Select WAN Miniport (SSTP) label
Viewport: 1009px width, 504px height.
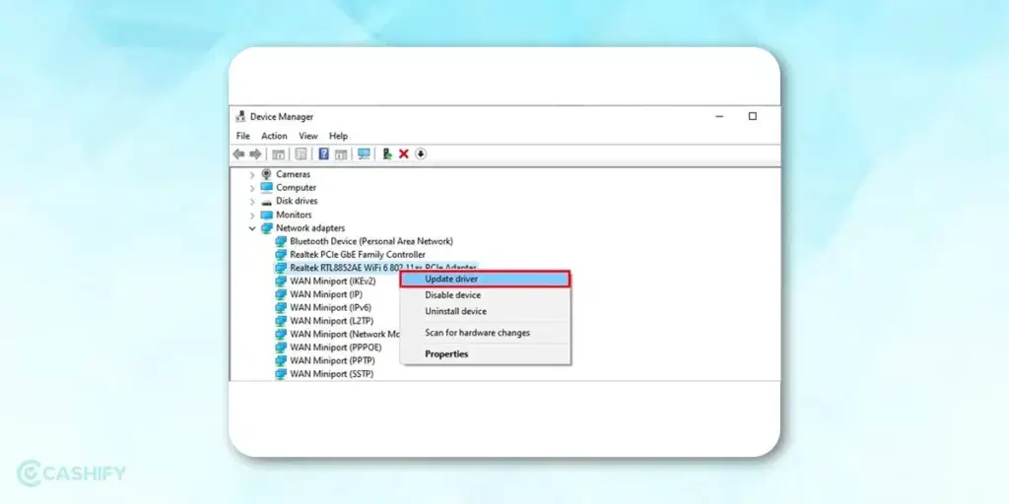[x=331, y=373]
